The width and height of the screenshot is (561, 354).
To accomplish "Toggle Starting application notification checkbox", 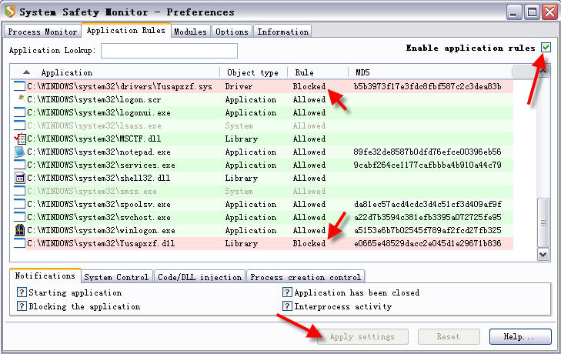I will point(22,292).
